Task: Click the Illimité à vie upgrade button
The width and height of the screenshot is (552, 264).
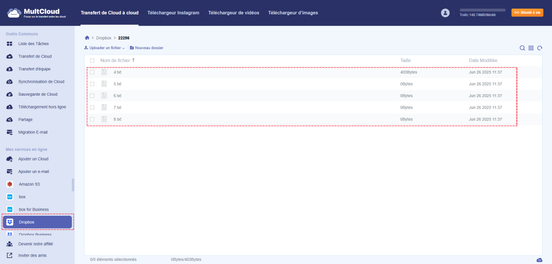Action: 527,13
